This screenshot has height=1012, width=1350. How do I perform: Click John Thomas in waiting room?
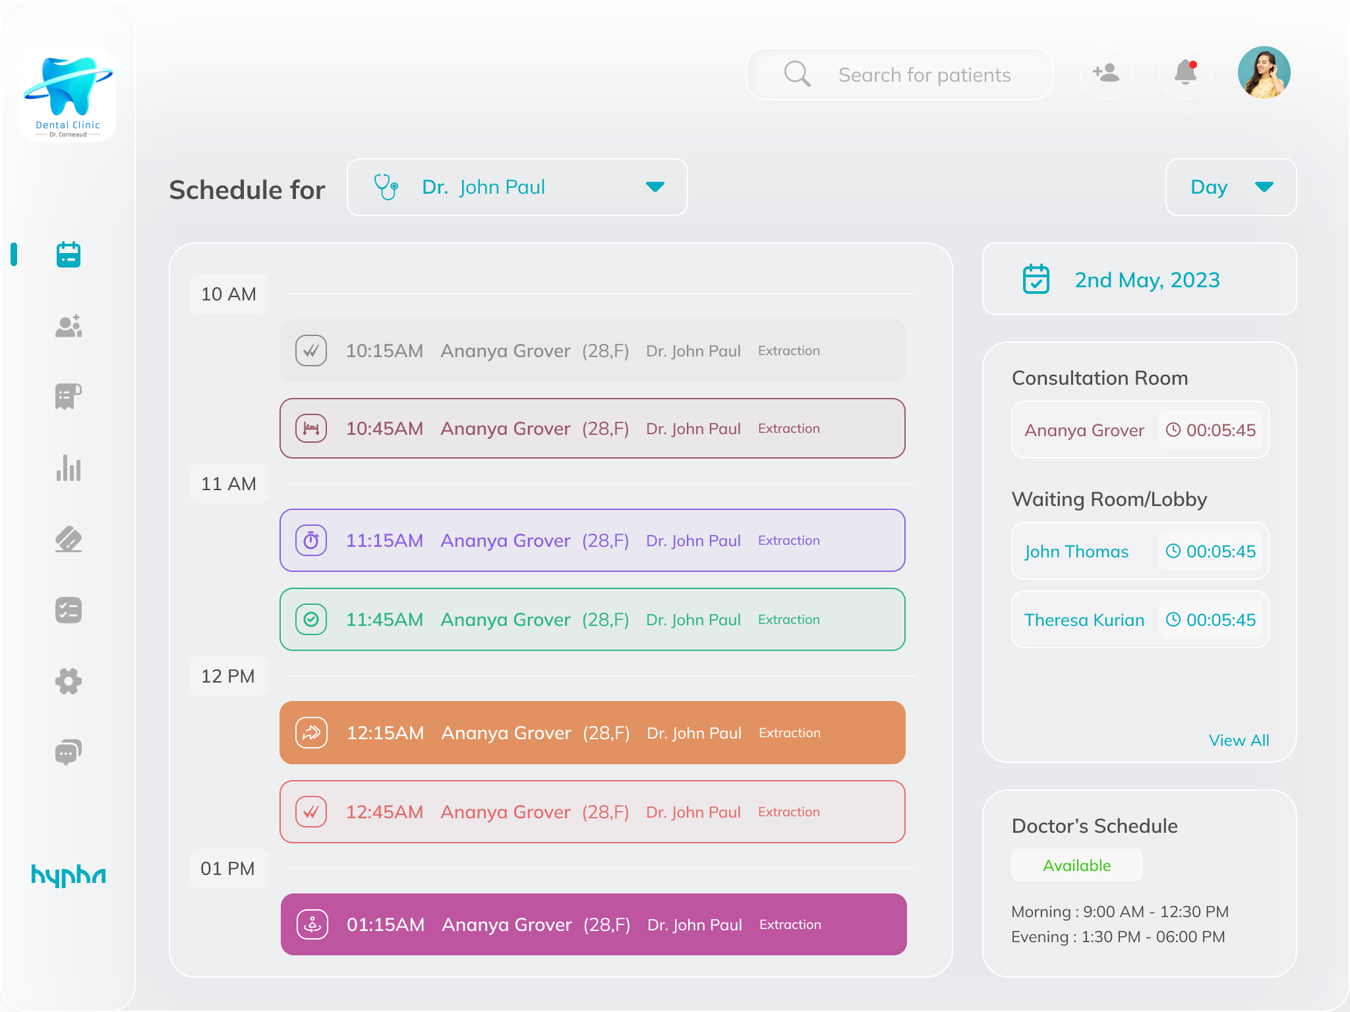(1076, 551)
